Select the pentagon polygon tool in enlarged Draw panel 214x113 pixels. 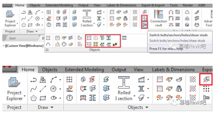(x=34, y=98)
